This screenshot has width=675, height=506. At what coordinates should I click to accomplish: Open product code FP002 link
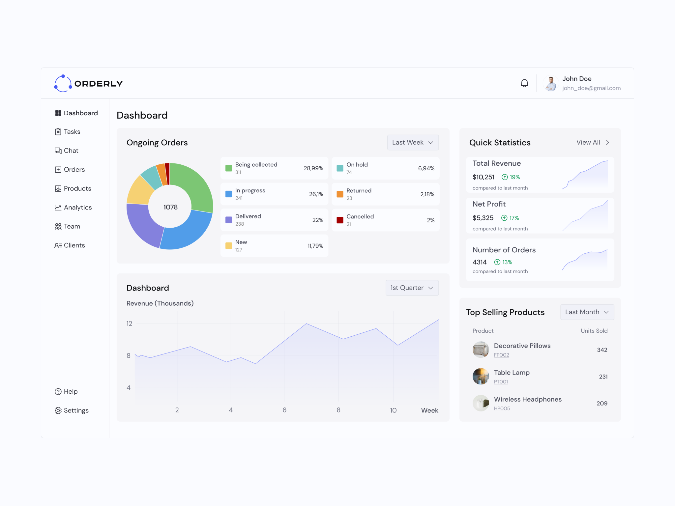pyautogui.click(x=501, y=355)
